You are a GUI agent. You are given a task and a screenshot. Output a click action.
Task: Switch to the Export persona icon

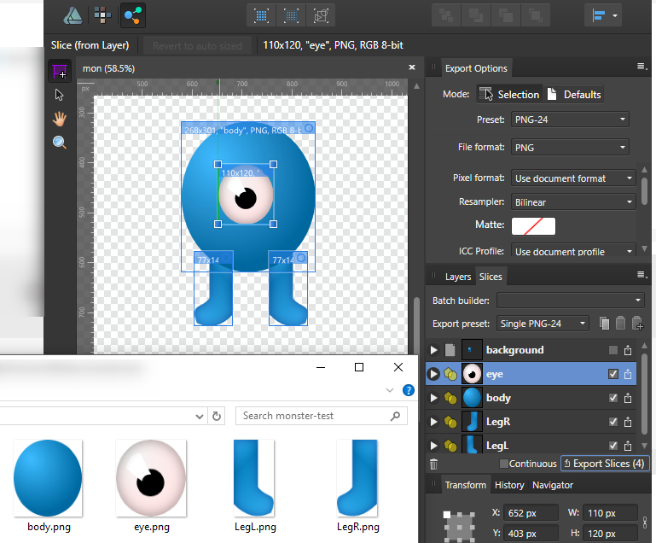pos(132,15)
